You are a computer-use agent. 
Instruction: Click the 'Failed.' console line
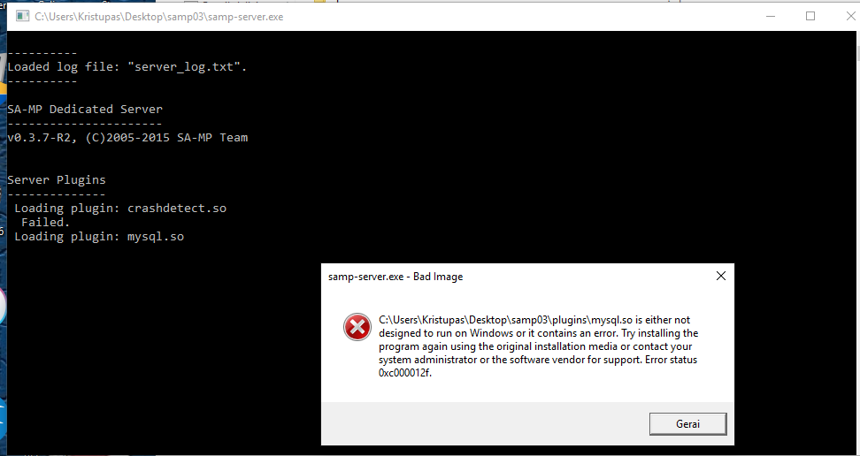pyautogui.click(x=45, y=223)
